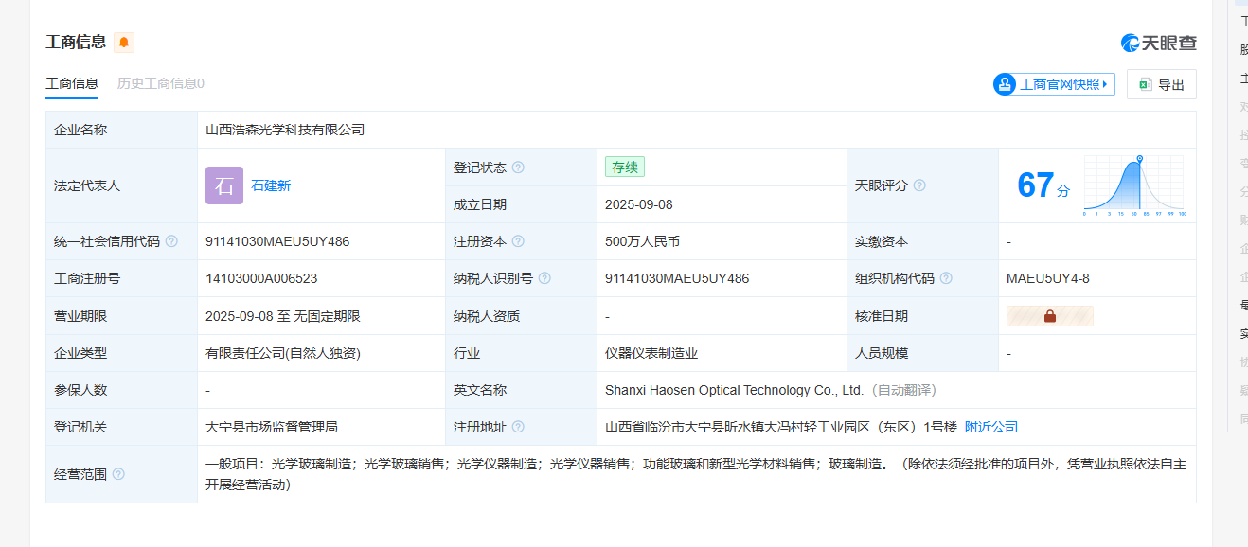Click 有限责任公司(自然人独资) company type
The width and height of the screenshot is (1248, 547).
coord(283,353)
